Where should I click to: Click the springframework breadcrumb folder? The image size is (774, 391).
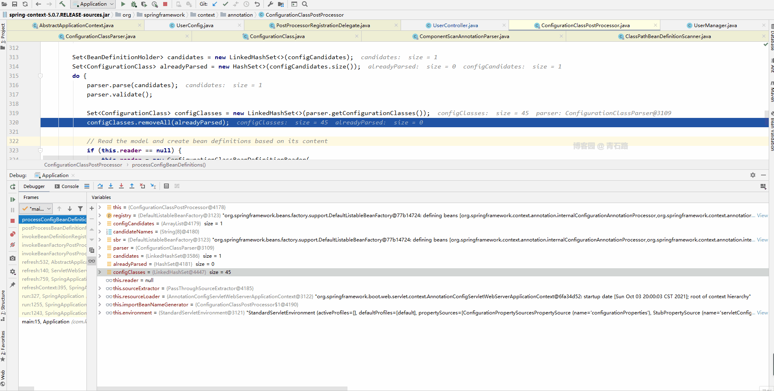pos(164,15)
